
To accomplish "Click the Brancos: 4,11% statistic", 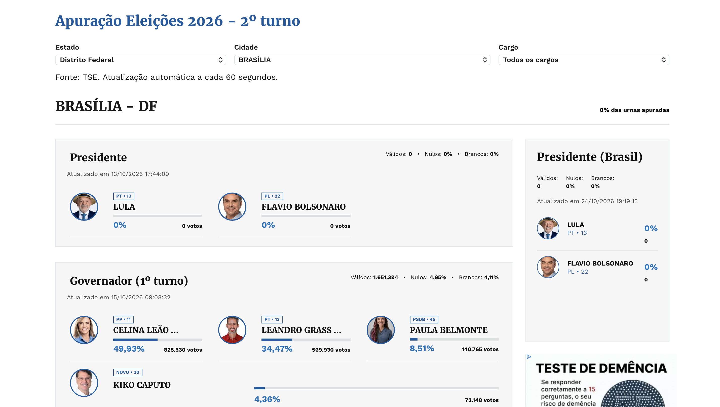I will 478,277.
